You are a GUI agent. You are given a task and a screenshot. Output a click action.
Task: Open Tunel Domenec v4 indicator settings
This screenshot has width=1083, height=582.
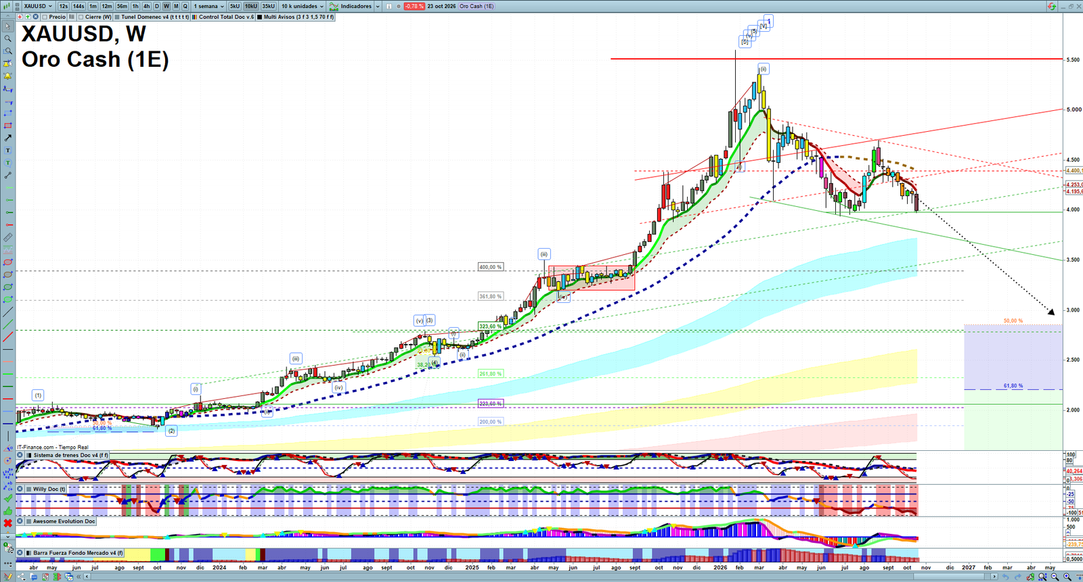152,17
